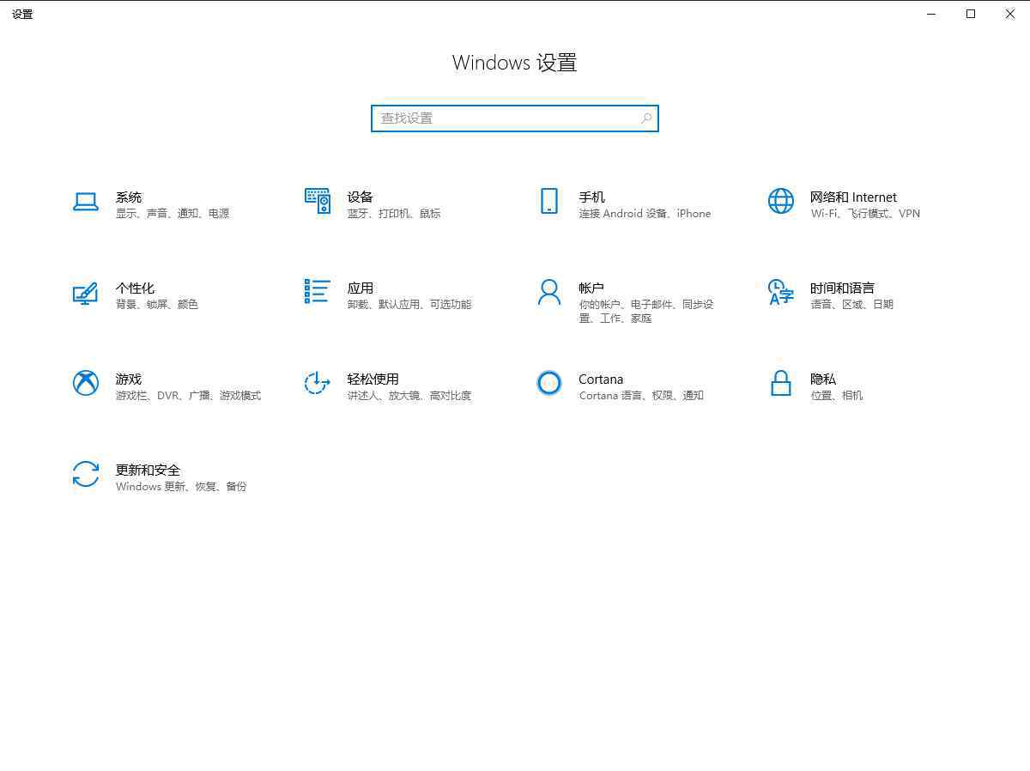Select the 个性化 heading text

tap(136, 288)
